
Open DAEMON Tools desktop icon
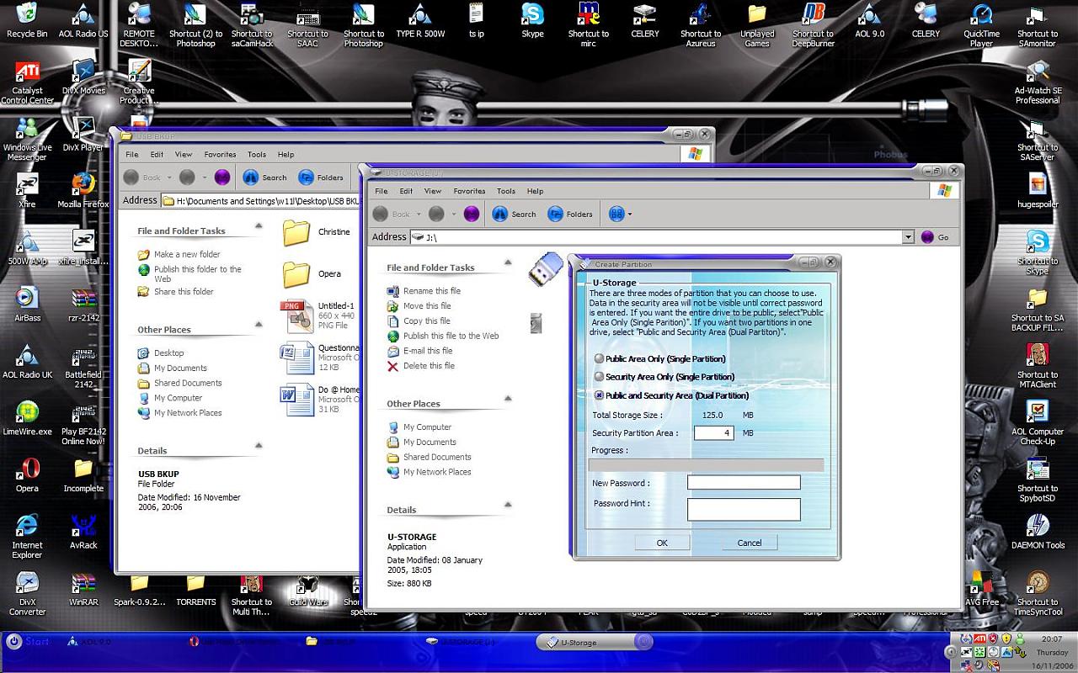coord(1038,532)
